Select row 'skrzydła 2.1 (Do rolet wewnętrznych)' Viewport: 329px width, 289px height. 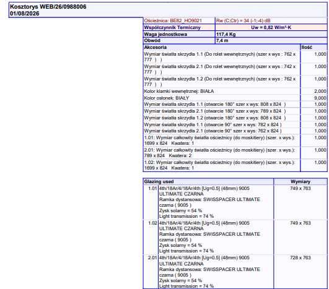point(235,69)
